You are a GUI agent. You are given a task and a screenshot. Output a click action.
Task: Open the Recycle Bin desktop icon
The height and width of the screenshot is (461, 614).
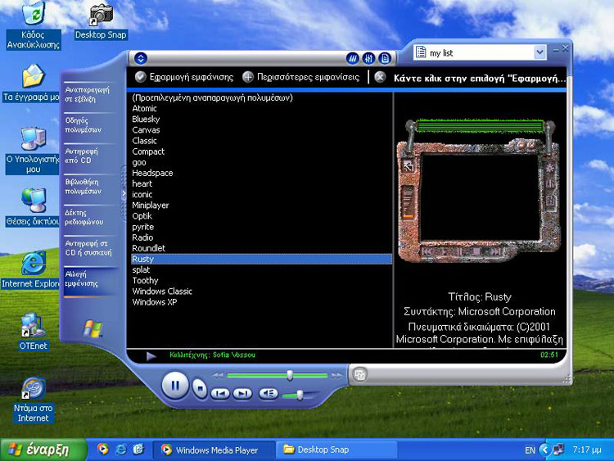click(34, 25)
